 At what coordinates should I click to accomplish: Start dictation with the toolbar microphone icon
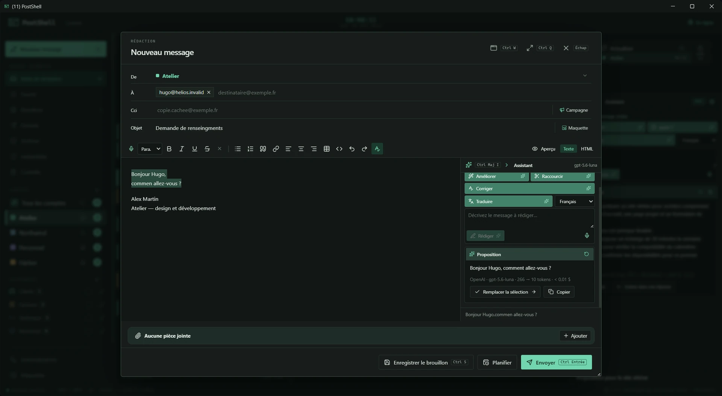[x=131, y=149]
